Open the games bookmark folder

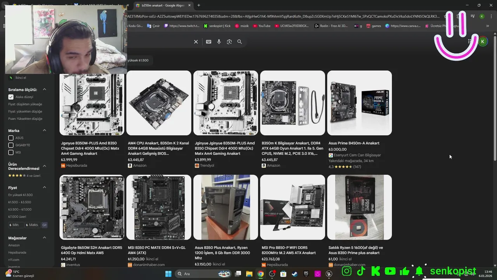pyautogui.click(x=373, y=26)
